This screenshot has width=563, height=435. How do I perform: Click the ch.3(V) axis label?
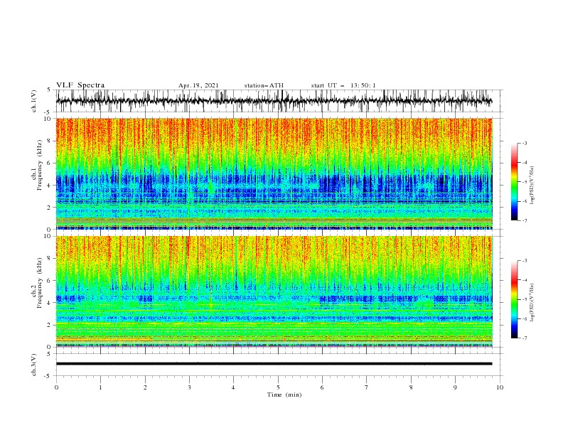pos(34,365)
